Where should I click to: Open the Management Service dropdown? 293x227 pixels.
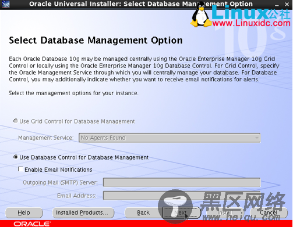tap(170, 138)
